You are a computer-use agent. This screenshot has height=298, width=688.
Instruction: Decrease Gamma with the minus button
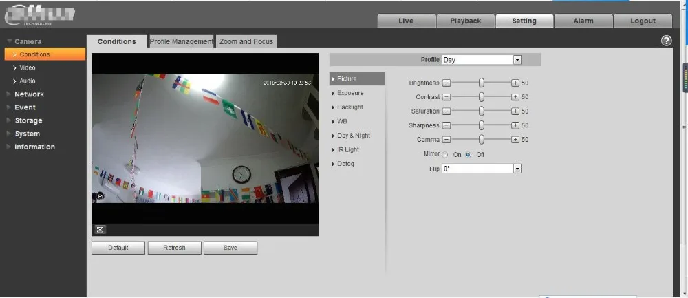(x=447, y=140)
